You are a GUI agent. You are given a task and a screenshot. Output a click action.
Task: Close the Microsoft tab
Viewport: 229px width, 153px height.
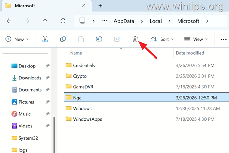point(84,6)
